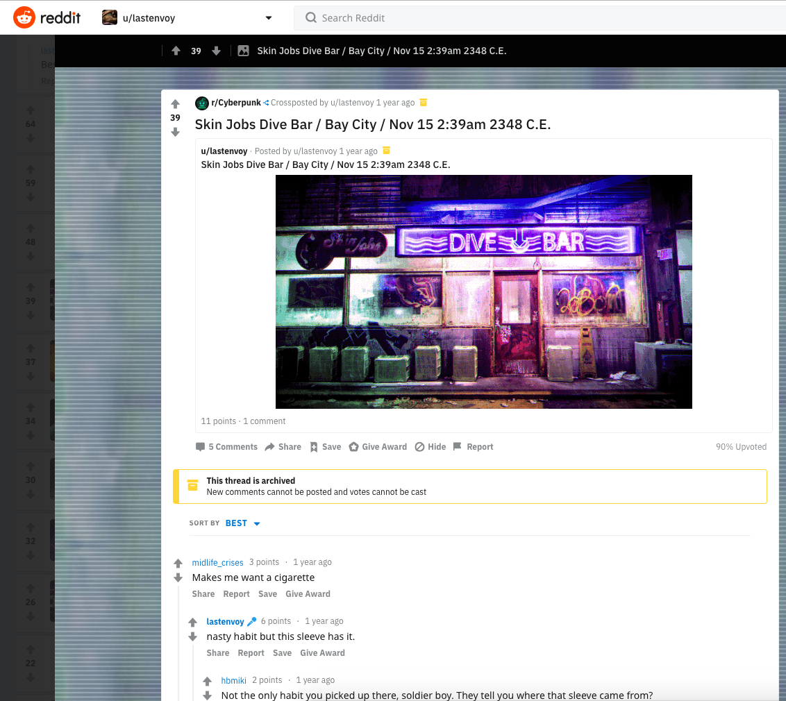Open the u/lastenvoy account dropdown

coord(187,17)
